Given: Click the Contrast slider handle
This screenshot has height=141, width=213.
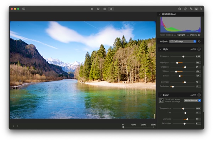Looking at the screenshot, I should (x=185, y=82).
